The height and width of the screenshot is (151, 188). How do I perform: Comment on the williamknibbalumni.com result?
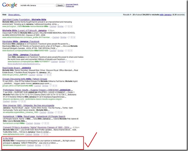(69, 37)
